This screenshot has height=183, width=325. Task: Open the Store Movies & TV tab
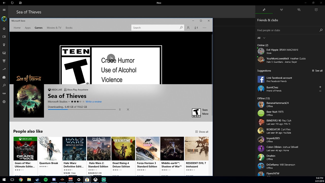point(54,28)
